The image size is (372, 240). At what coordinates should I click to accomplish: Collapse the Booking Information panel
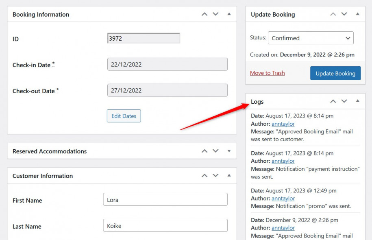(x=229, y=14)
